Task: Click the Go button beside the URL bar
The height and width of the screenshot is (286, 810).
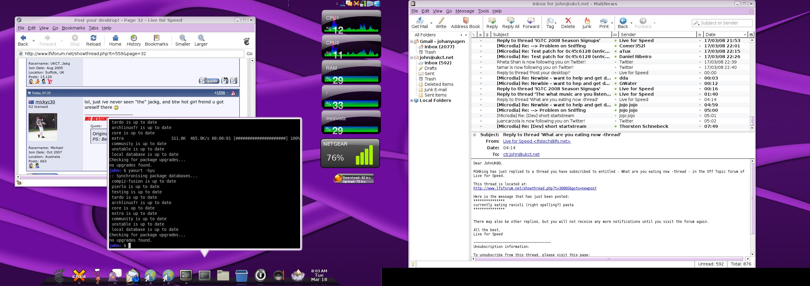Action: coord(249,54)
